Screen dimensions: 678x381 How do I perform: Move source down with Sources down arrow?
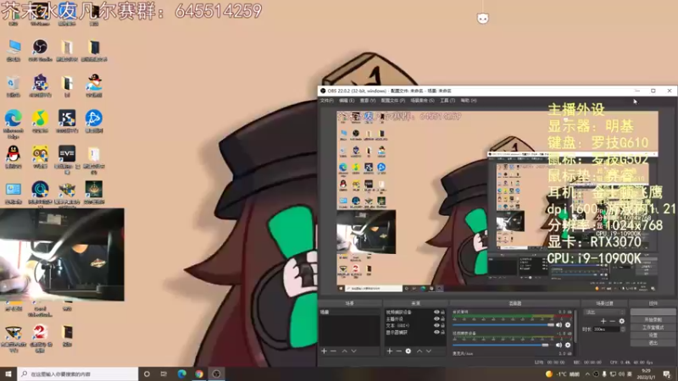point(429,351)
